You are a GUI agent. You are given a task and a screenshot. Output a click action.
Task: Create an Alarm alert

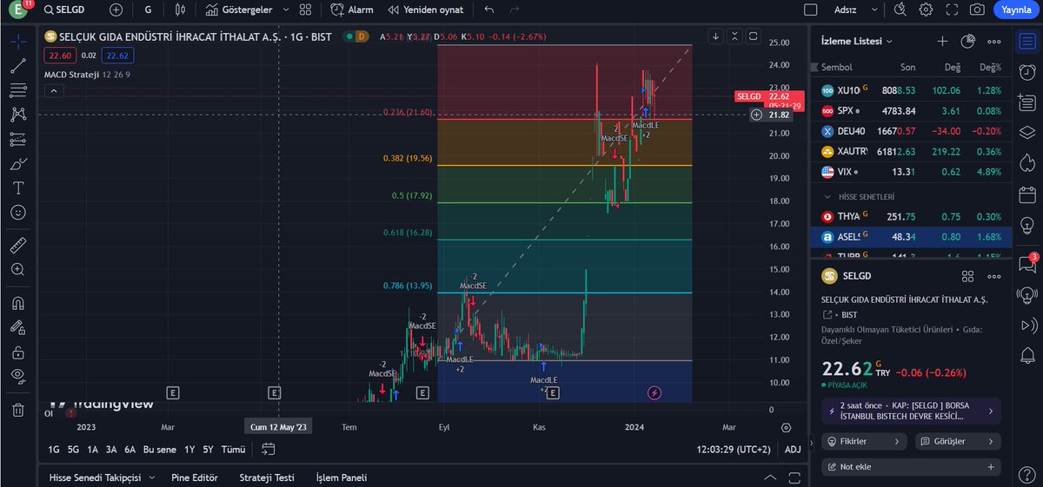click(x=352, y=10)
